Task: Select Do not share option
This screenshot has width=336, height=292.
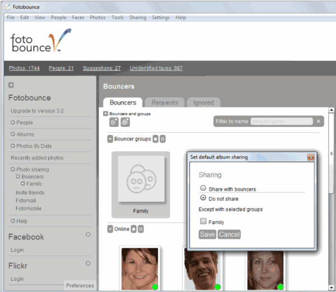Action: pyautogui.click(x=203, y=197)
